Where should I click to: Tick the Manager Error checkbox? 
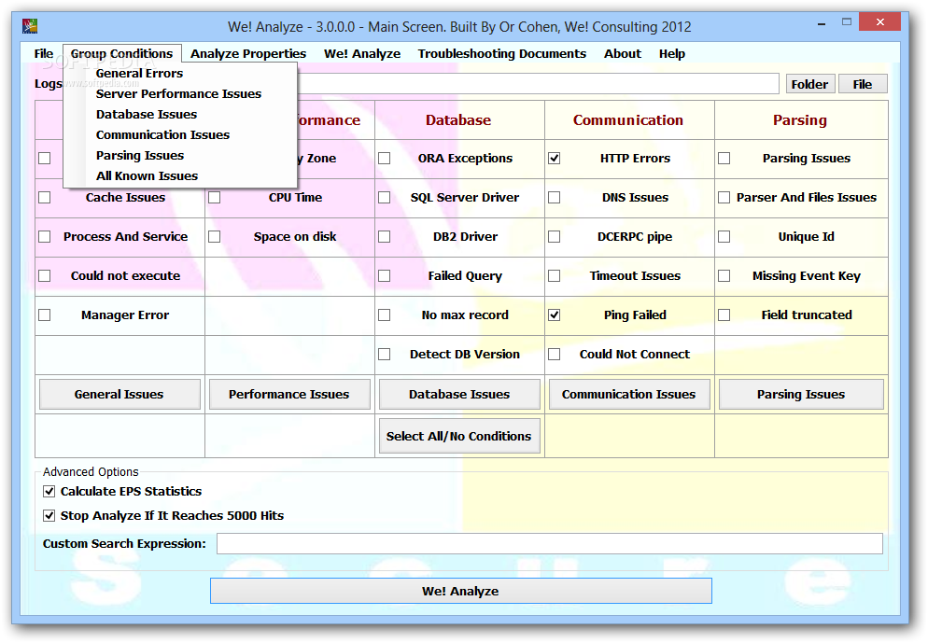tap(45, 315)
